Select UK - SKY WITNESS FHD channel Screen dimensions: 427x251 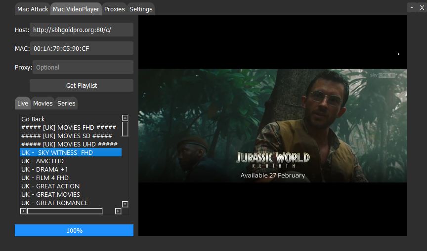click(71, 152)
